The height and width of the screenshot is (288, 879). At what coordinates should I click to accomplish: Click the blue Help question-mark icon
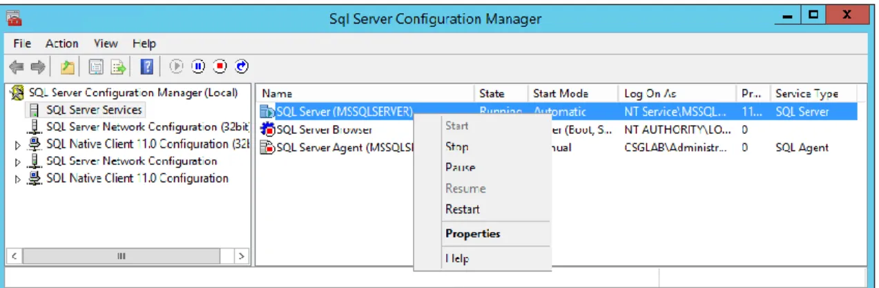tap(146, 66)
